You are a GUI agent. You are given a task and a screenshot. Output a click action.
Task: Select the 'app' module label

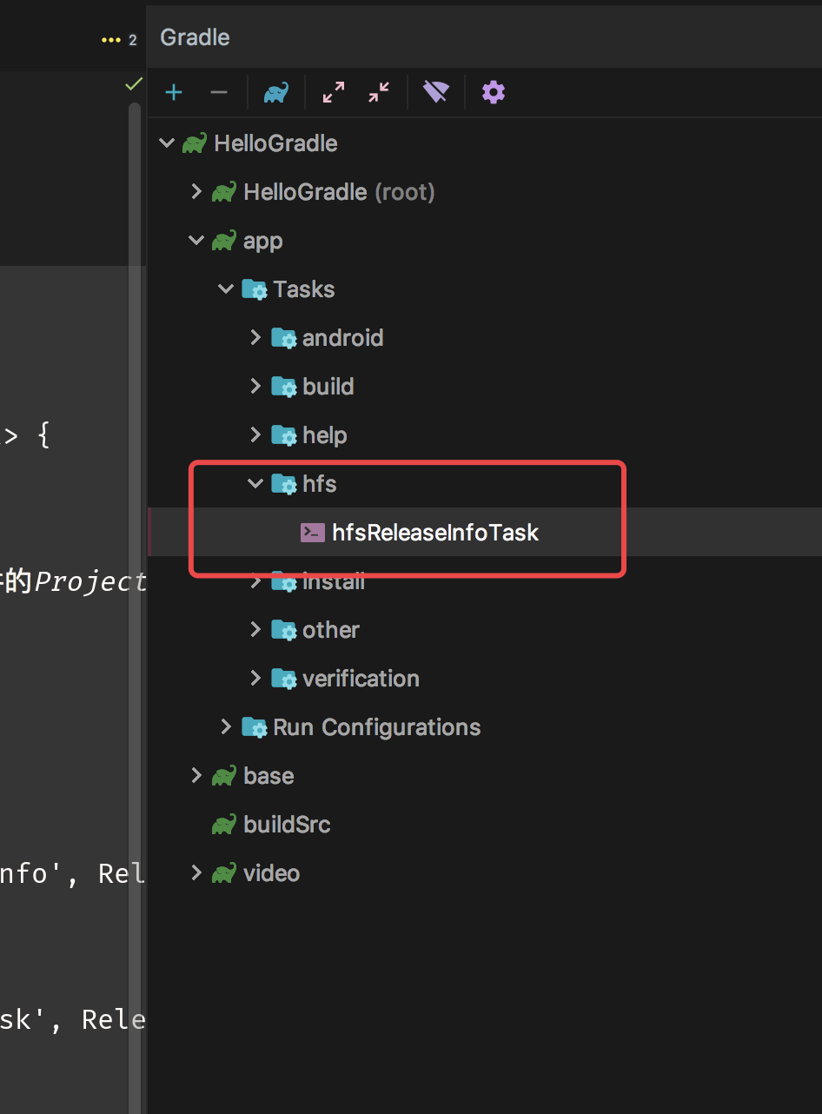click(263, 242)
